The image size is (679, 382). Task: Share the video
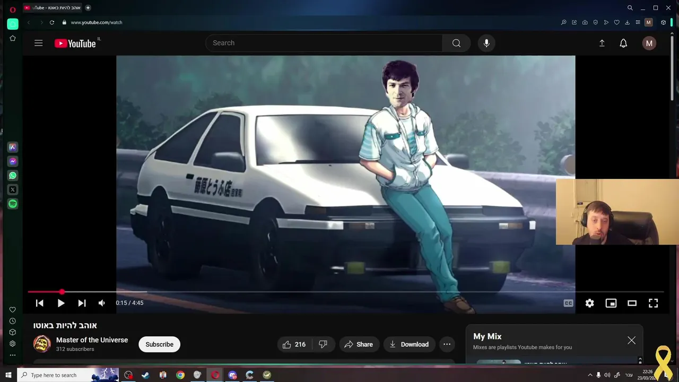pos(359,344)
